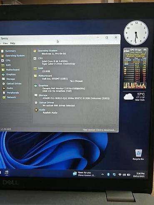Viewport: 154px width, 205px height.
Task: Click the Storage drive icon in sidebar
Action: [x=3, y=79]
